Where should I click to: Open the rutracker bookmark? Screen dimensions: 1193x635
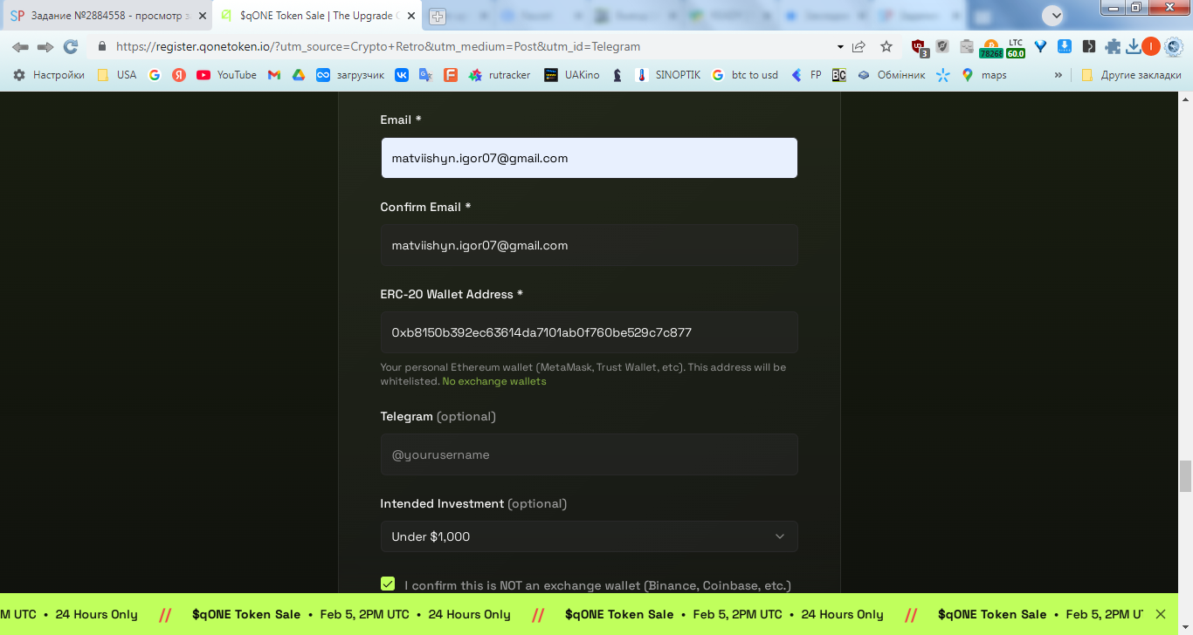click(500, 75)
